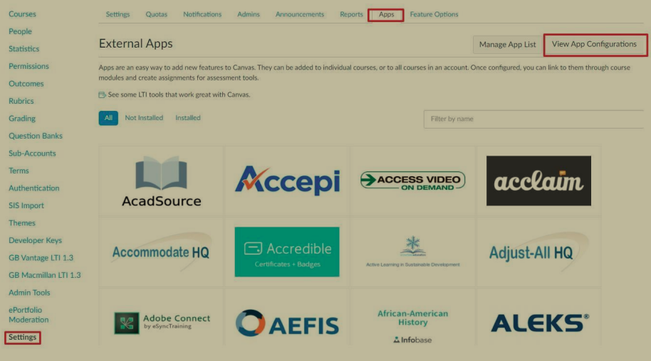Select the Accepi app logo
The width and height of the screenshot is (651, 361).
pos(287,180)
